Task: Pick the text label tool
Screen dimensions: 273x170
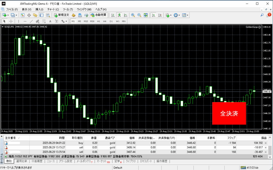Action: click(50, 21)
